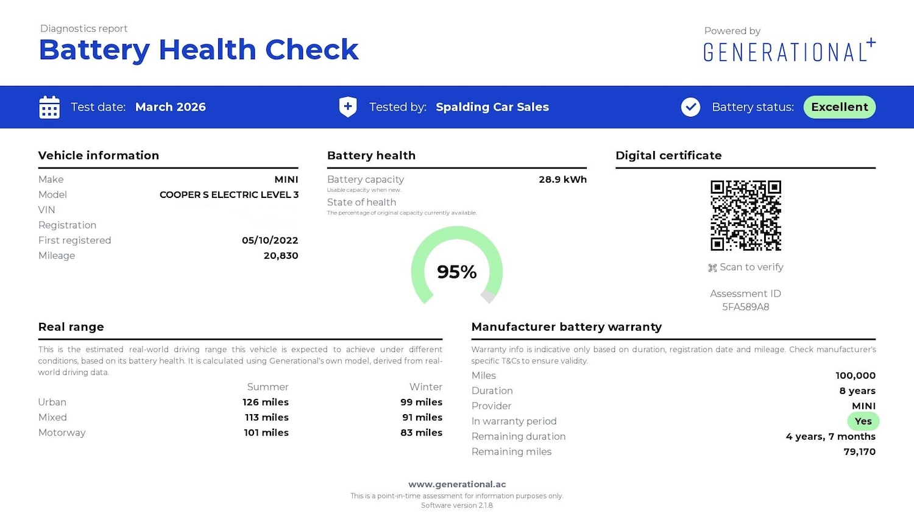Click the green Yes warranty badge
This screenshot has width=914, height=514.
click(x=863, y=421)
